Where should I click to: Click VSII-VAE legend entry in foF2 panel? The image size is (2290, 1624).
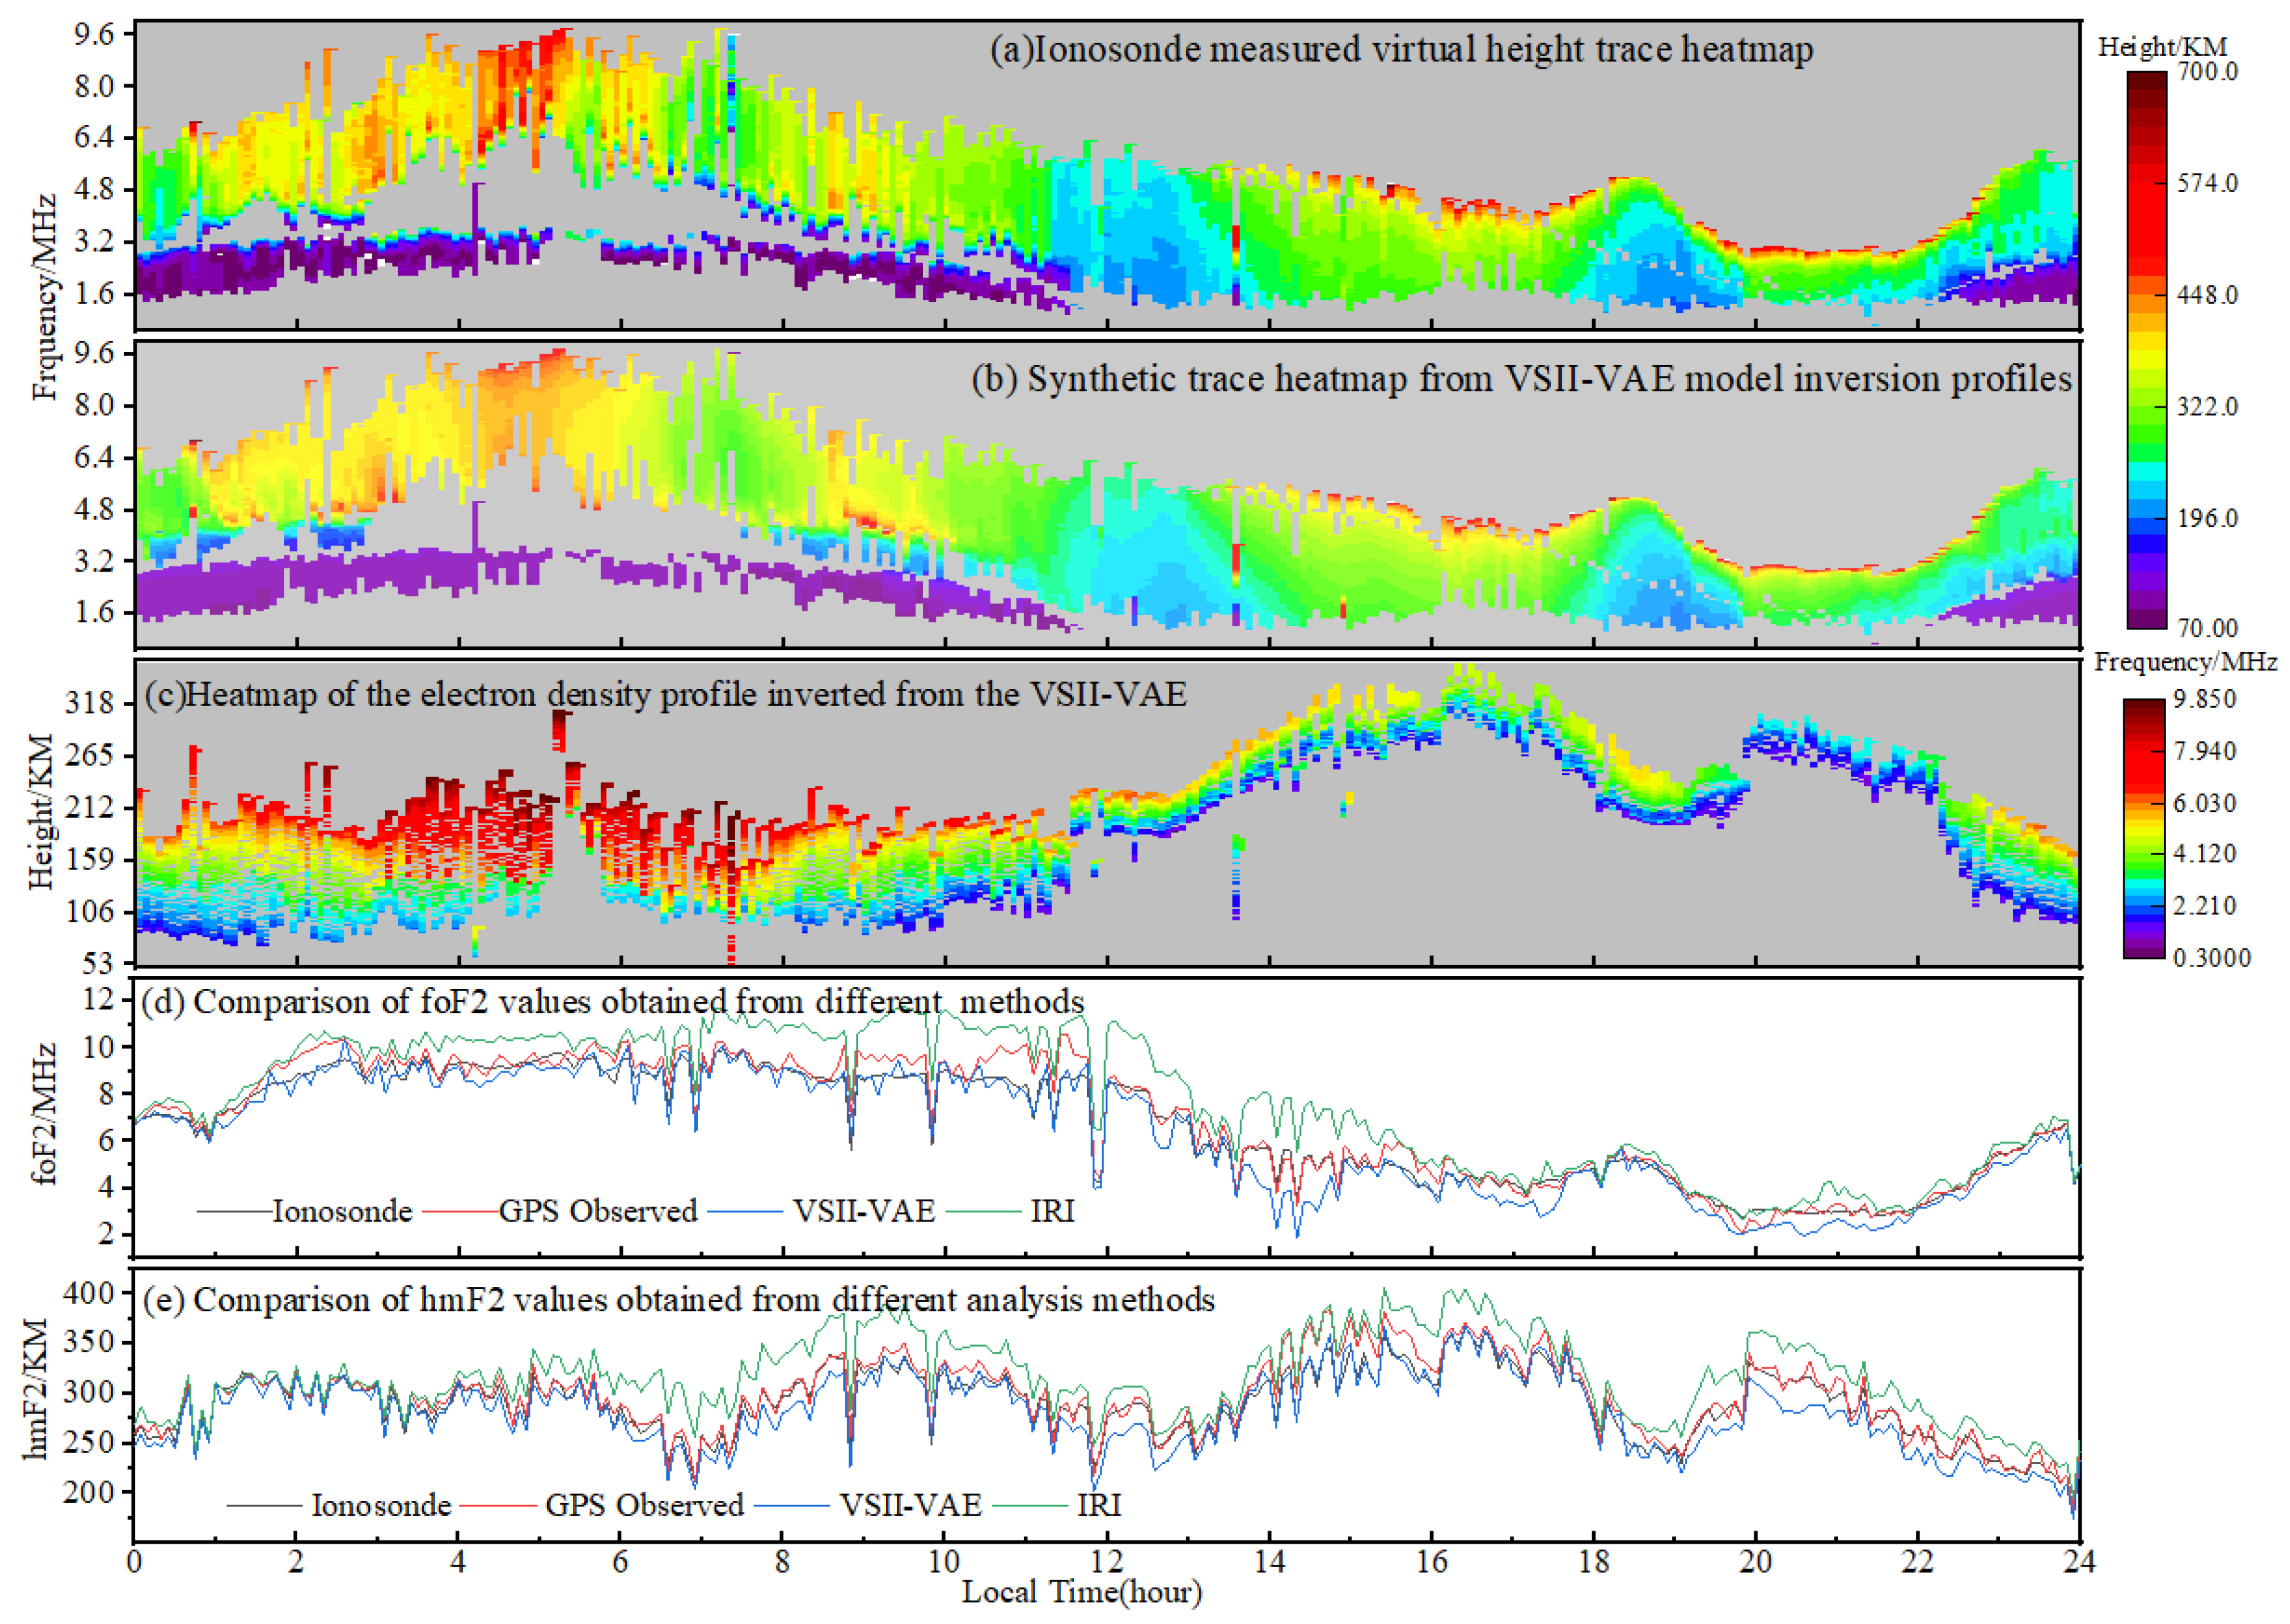(x=864, y=1212)
